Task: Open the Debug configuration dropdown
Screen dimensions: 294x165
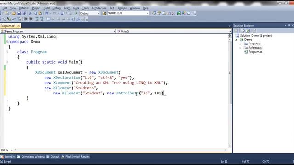Action: (98, 13)
